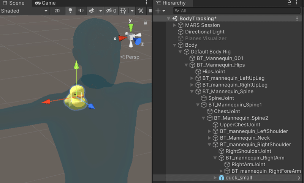Toggle scene lighting lightbulb button
Image resolution: width=304 pixels, height=183 pixels.
[x=70, y=11]
